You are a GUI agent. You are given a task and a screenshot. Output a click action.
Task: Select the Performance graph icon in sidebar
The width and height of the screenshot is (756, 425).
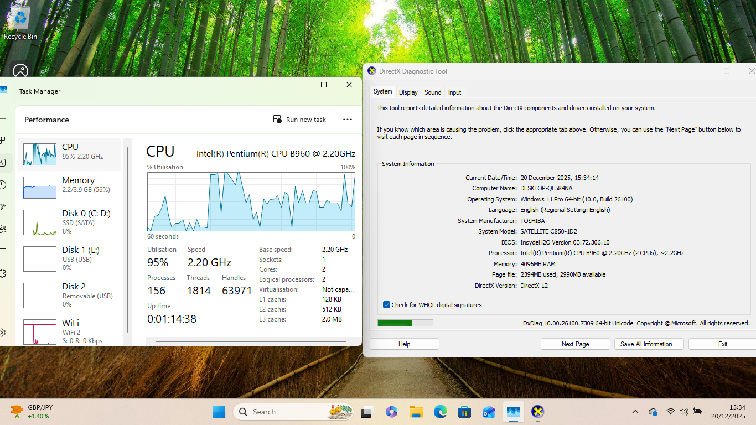(x=4, y=162)
